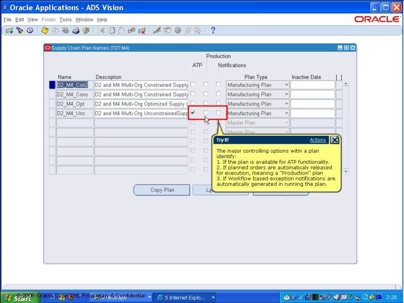Close the Try It tooltip popup
The image size is (404, 303).
coord(334,140)
